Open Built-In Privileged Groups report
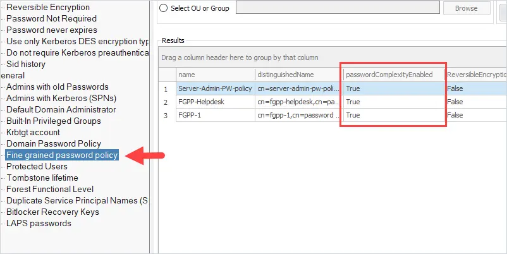 (54, 121)
